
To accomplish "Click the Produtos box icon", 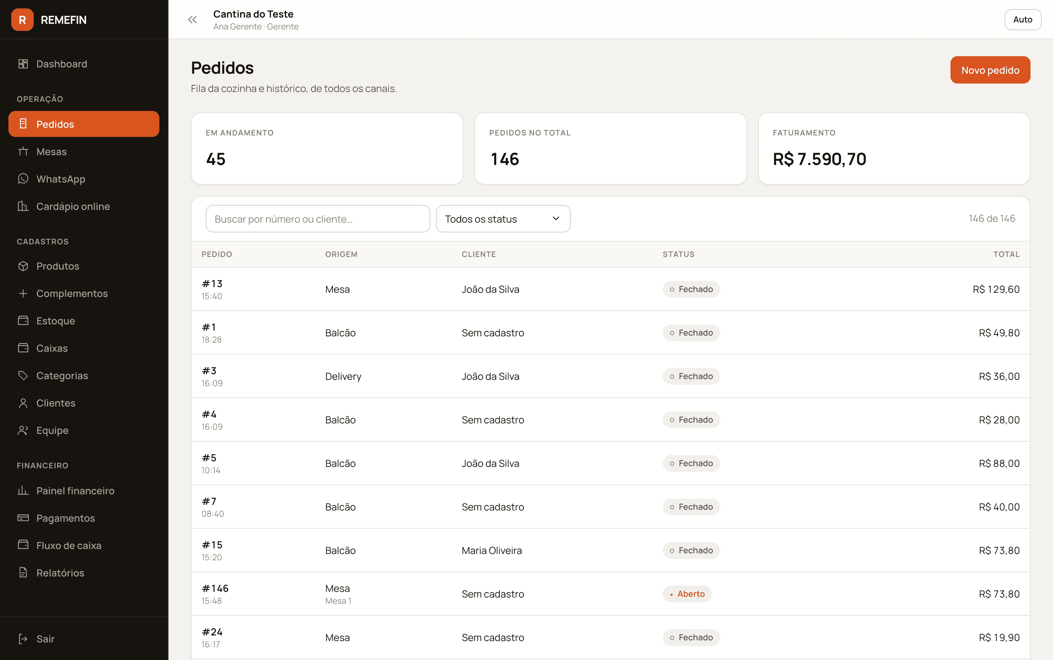I will tap(23, 266).
